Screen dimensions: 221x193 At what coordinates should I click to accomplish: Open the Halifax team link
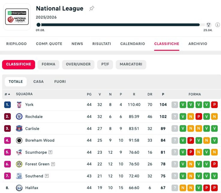pyautogui.click(x=32, y=188)
